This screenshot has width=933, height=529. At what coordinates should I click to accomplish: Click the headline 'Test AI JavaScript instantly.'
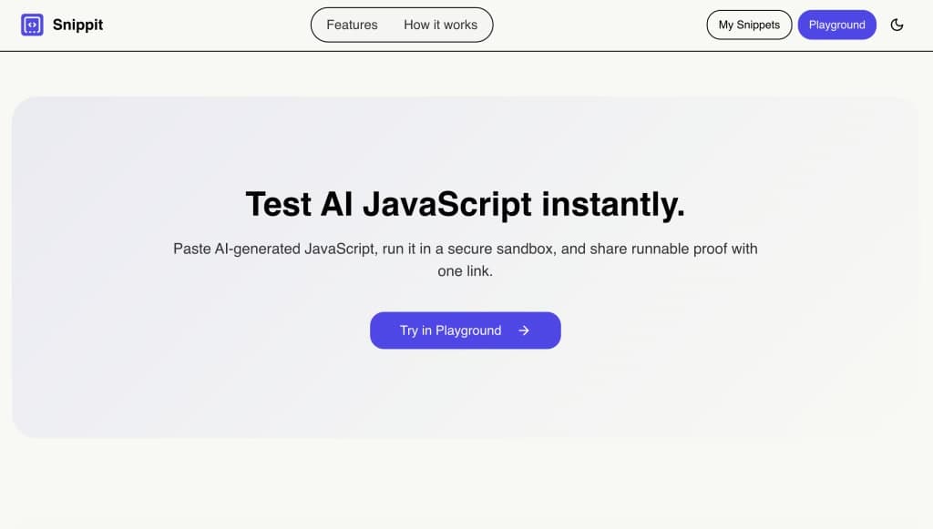pyautogui.click(x=466, y=205)
